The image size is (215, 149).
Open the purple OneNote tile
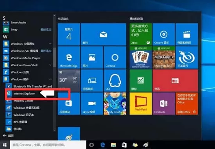[x=164, y=104]
